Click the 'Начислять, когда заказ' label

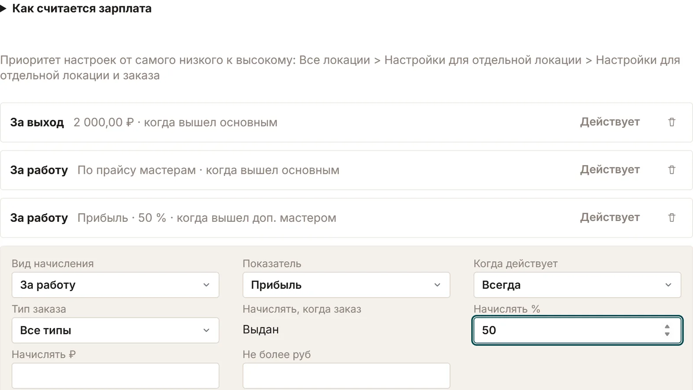(x=302, y=309)
